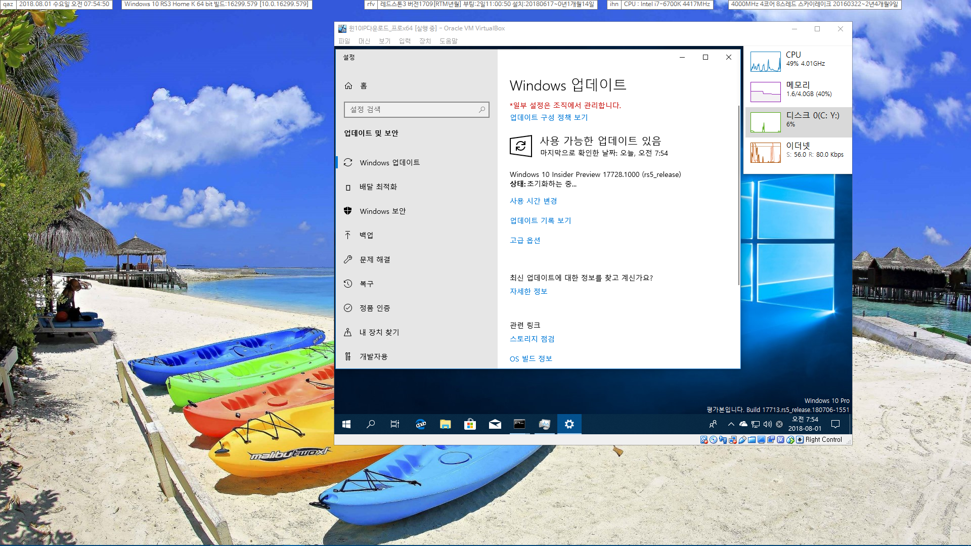Launch Edge from guest taskbar
Image resolution: width=971 pixels, height=546 pixels.
tap(421, 424)
